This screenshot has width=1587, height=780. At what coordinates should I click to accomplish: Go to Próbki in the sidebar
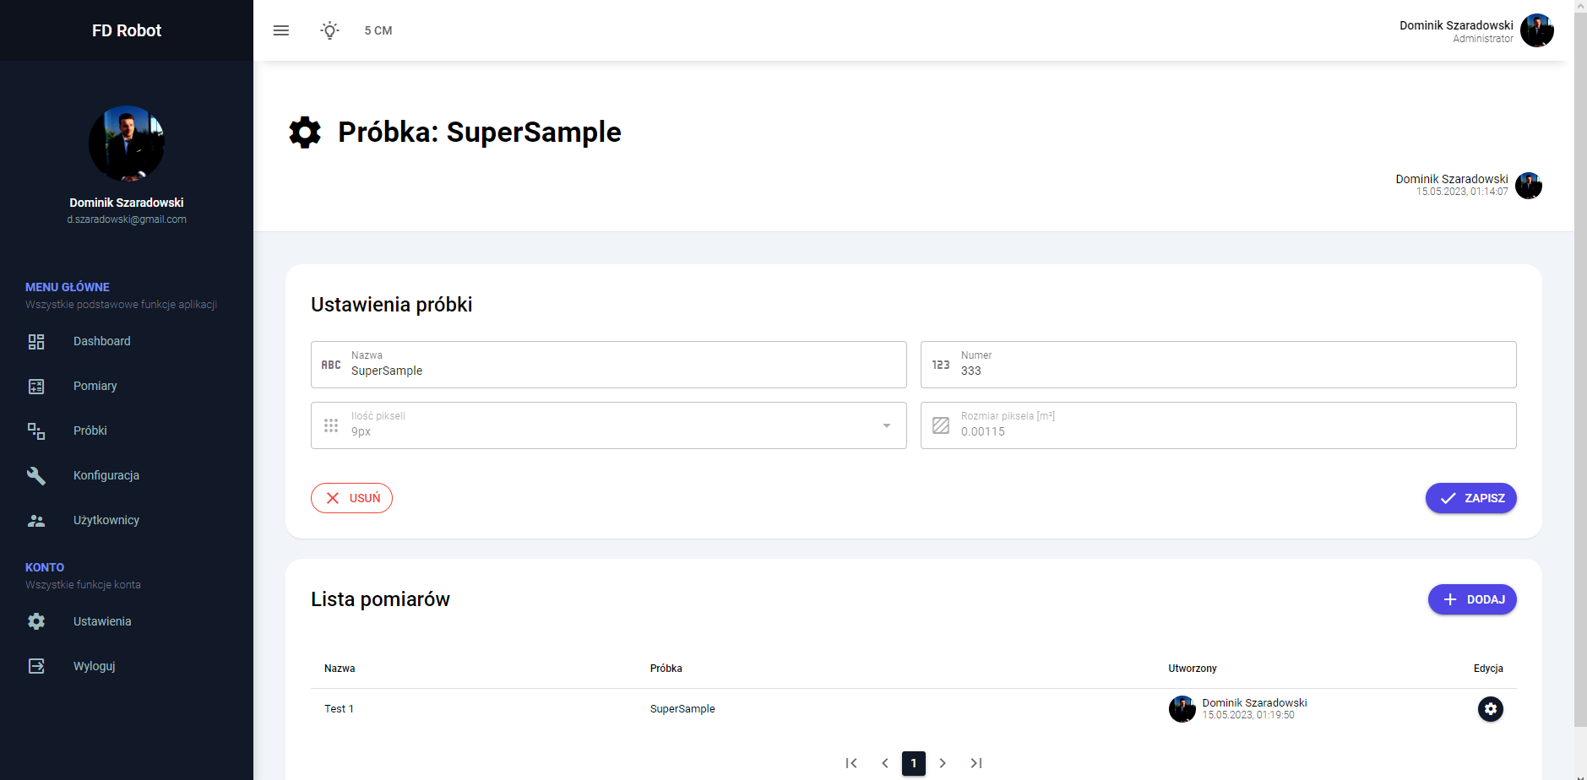coord(90,431)
